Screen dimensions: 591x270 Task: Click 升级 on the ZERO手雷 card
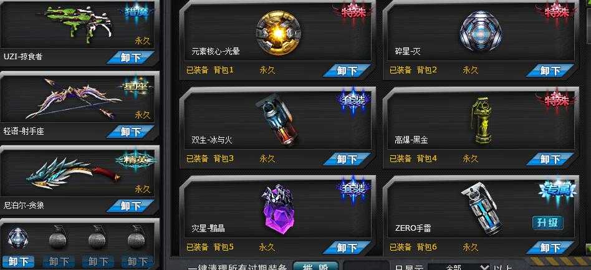547,223
